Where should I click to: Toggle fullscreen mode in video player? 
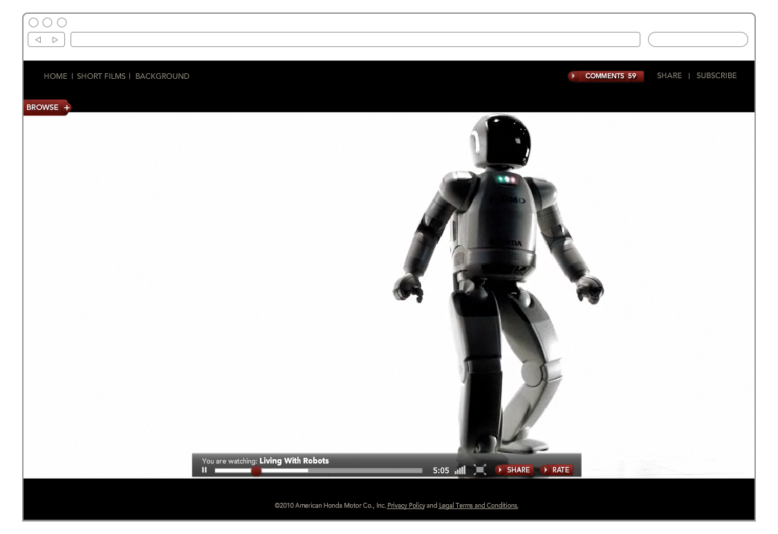pos(480,470)
